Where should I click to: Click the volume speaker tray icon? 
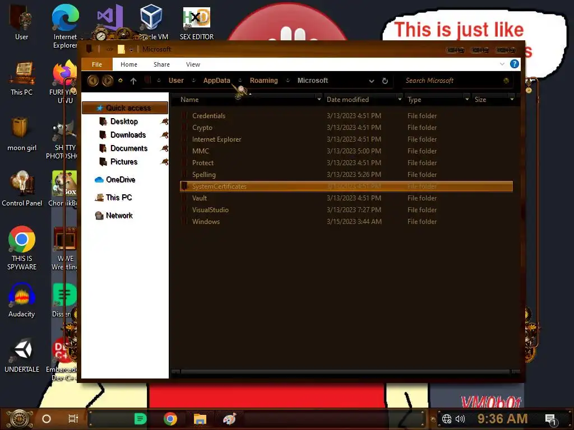click(x=460, y=419)
